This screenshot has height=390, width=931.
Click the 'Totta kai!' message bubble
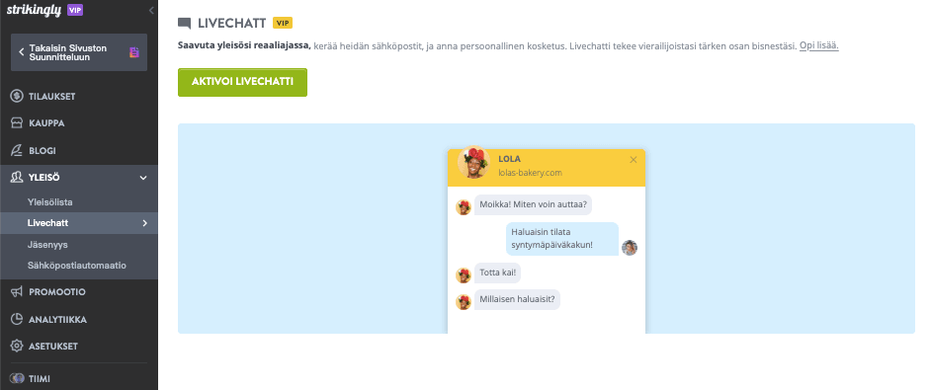coord(497,273)
